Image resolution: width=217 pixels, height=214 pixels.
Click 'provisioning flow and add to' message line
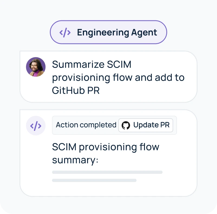[118, 78]
